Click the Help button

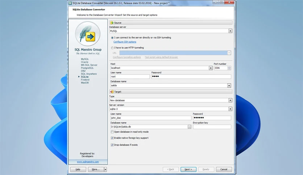click(x=78, y=170)
